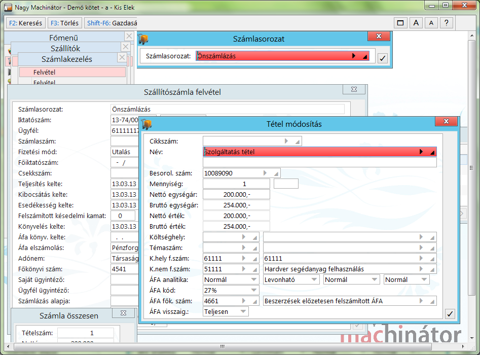Click the window layout rectangle icon
This screenshot has height=355, width=480.
400,23
